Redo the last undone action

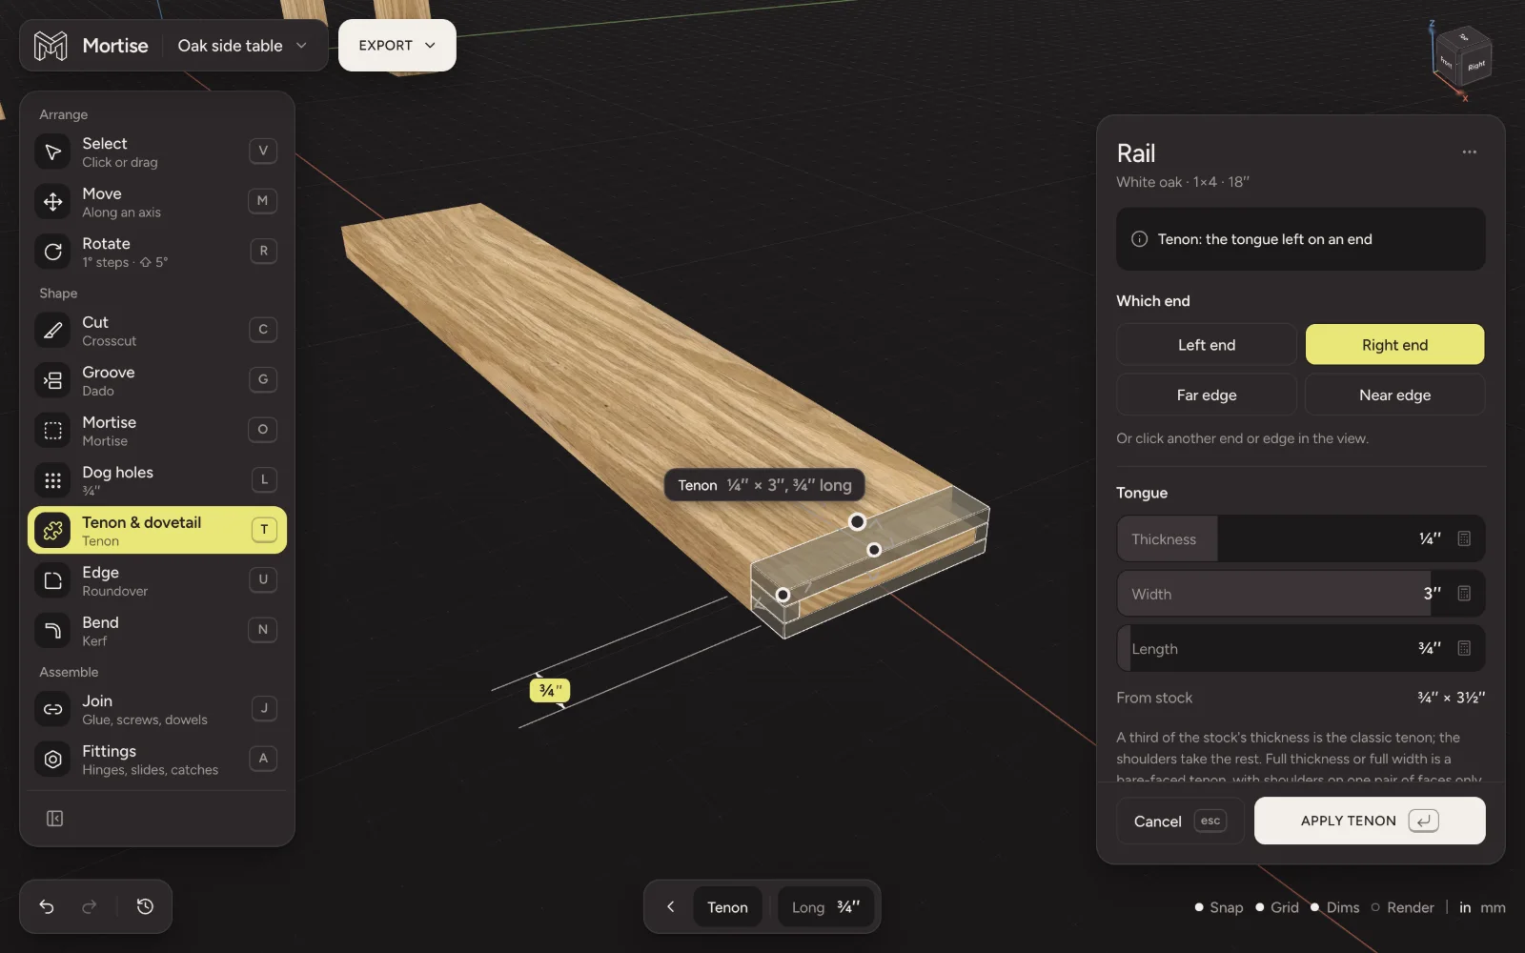pos(90,906)
